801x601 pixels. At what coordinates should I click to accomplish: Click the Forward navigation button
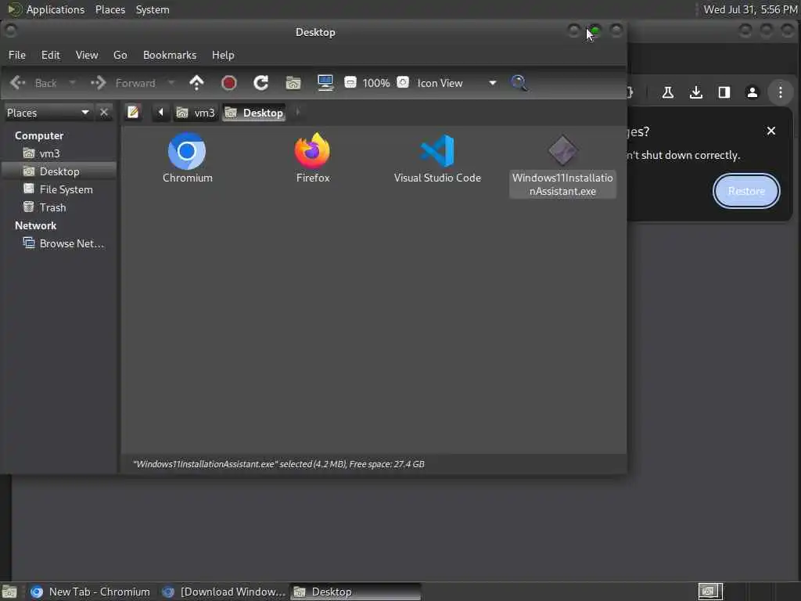click(124, 83)
